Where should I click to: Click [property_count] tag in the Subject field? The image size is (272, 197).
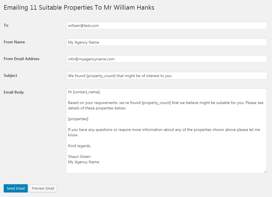pyautogui.click(x=101, y=76)
